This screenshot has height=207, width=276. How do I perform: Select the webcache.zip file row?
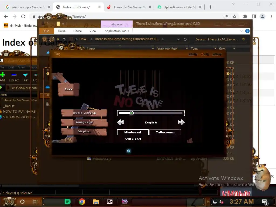(160, 158)
